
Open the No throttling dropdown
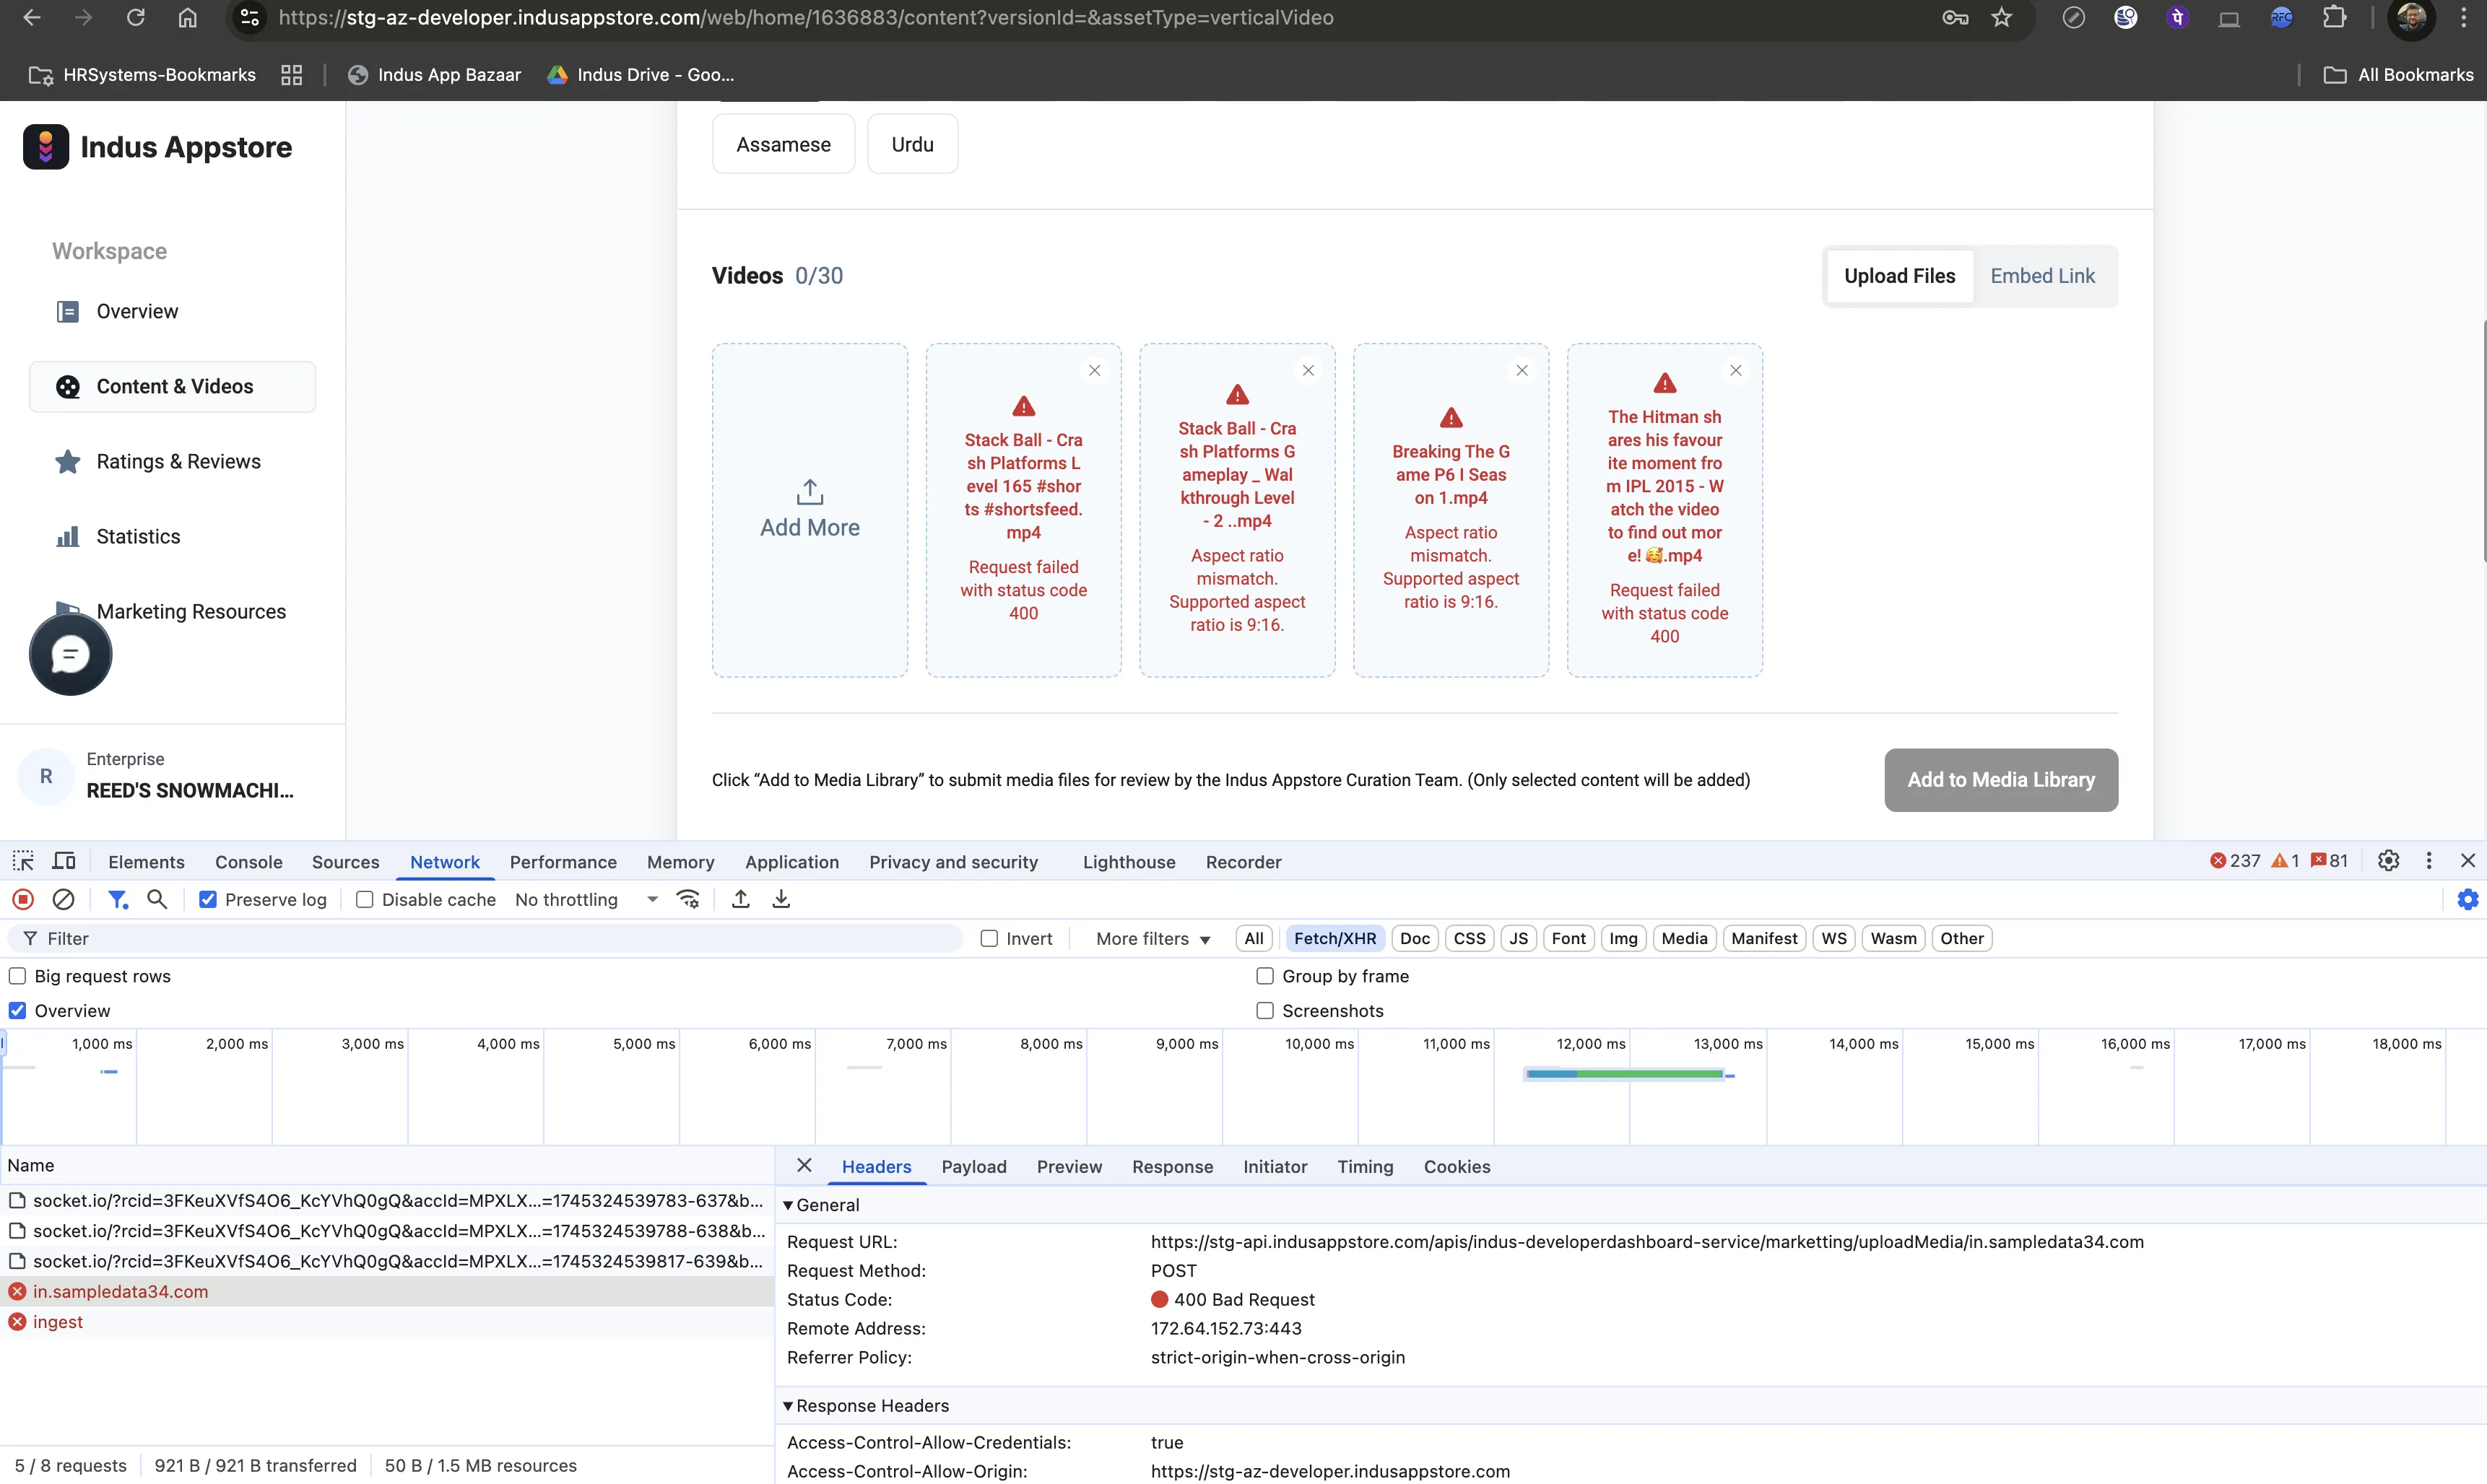tap(586, 899)
